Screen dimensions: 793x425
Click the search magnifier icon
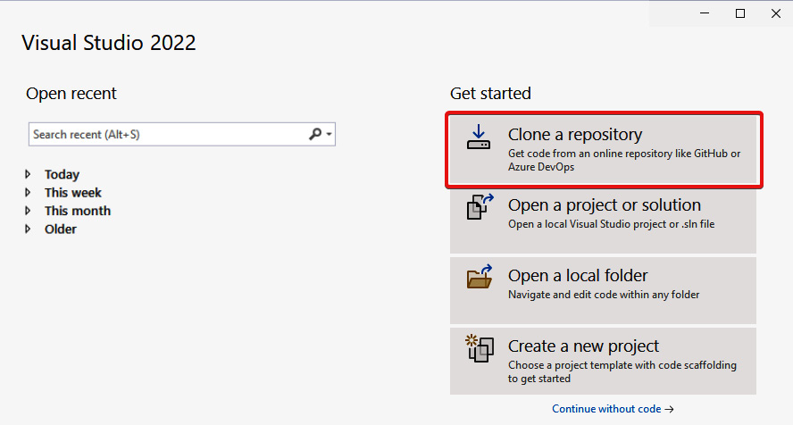tap(315, 134)
